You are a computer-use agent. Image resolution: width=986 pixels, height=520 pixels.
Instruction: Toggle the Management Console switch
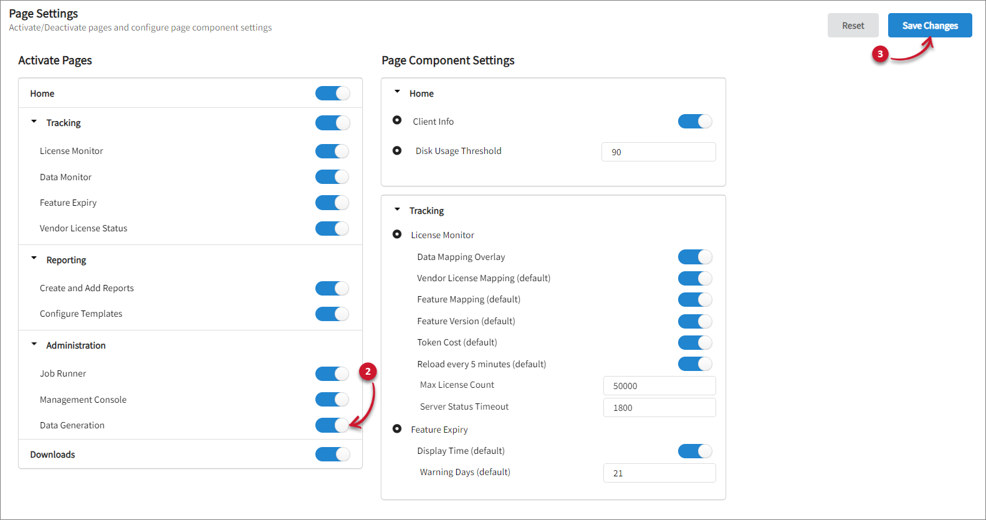click(x=332, y=399)
